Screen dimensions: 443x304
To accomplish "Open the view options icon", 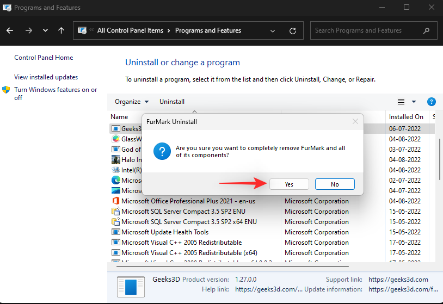I will (401, 102).
